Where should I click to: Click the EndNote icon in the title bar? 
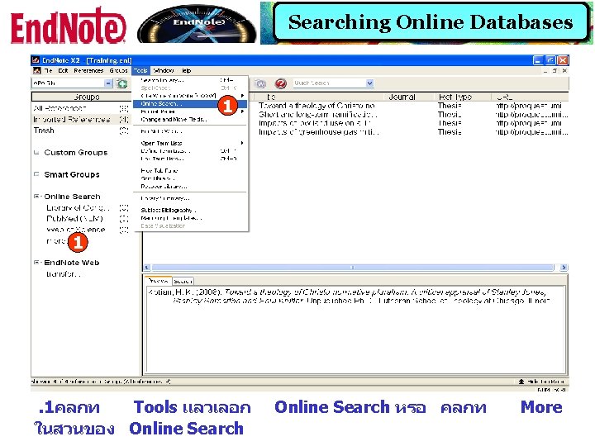click(x=36, y=60)
